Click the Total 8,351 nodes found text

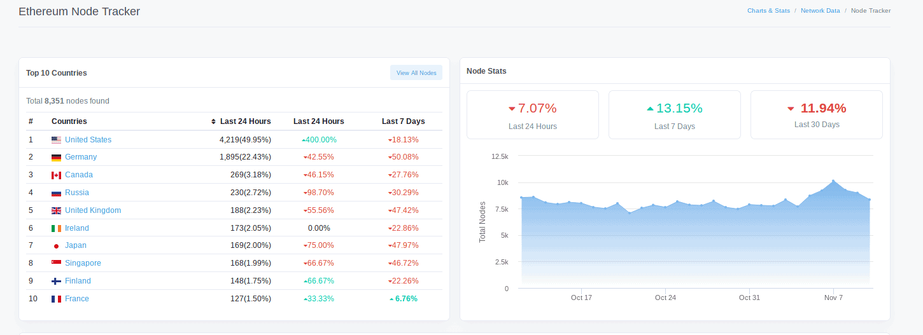pos(67,101)
